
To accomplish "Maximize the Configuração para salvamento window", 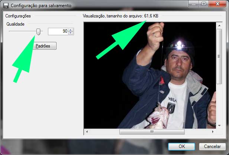I will pos(204,4).
